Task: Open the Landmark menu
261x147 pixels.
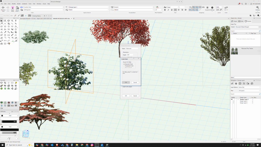Action: click(x=24, y=4)
